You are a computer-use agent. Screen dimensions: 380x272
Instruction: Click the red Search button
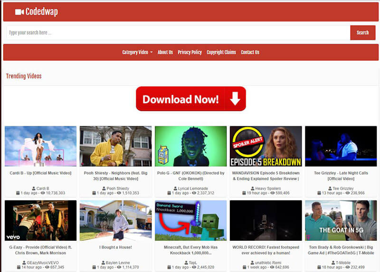362,33
